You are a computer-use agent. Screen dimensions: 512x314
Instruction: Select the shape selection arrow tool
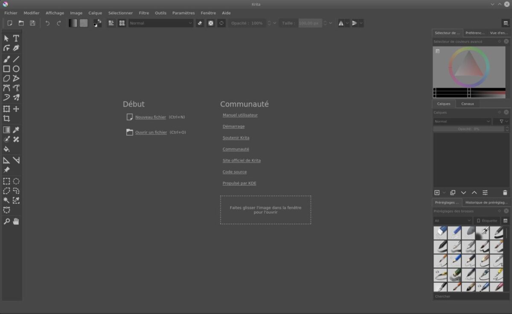point(6,38)
